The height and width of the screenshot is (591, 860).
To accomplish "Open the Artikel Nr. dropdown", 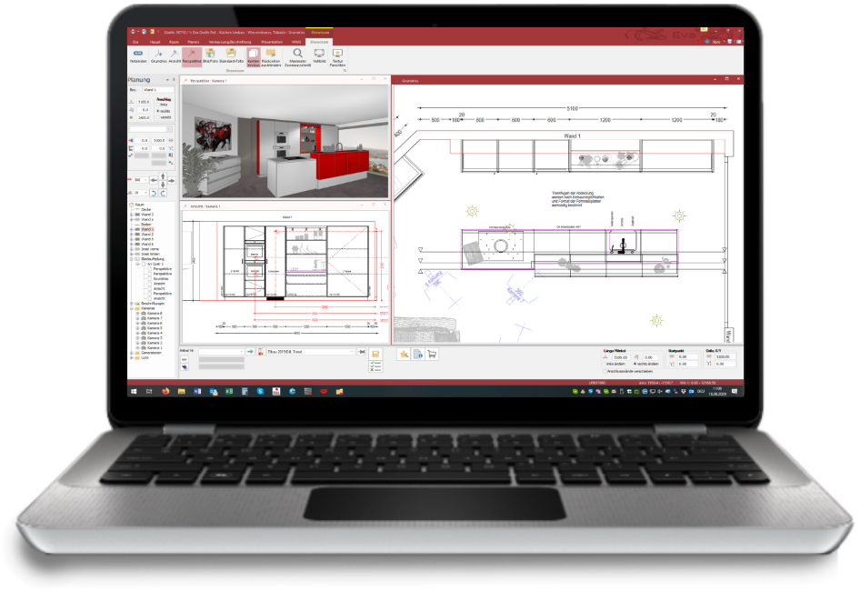I will click(242, 351).
